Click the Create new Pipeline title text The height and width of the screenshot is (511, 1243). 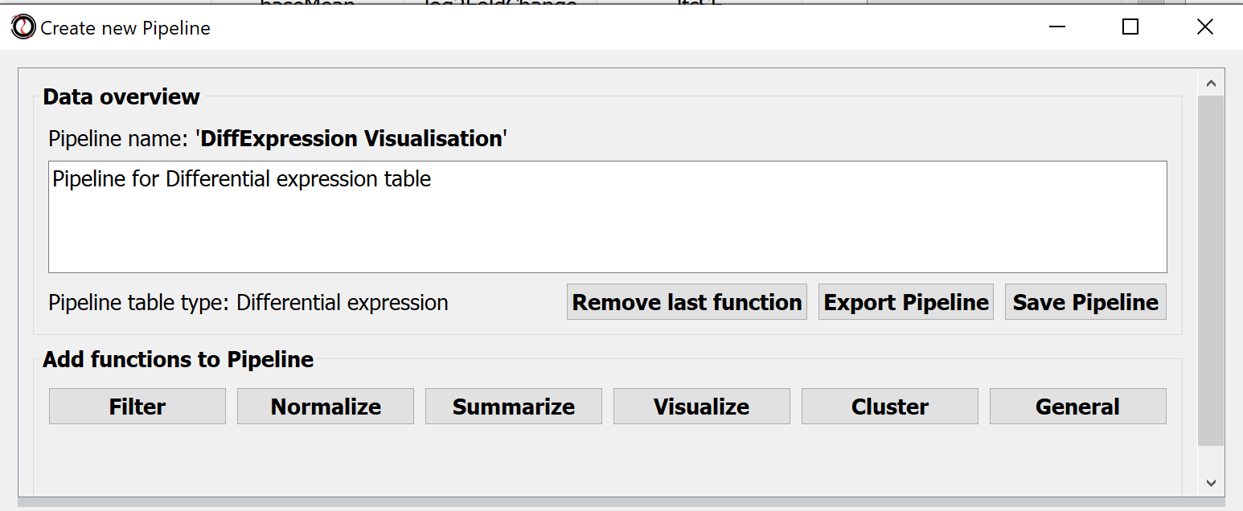coord(125,28)
